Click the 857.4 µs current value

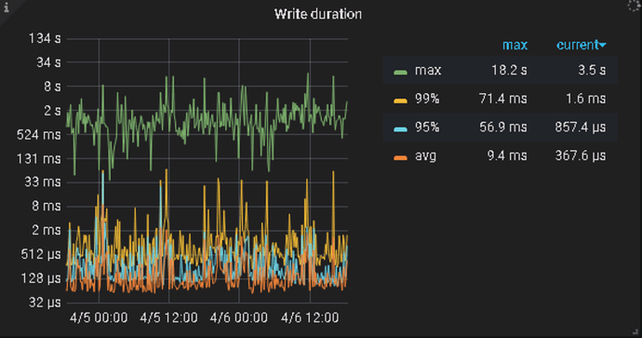581,128
